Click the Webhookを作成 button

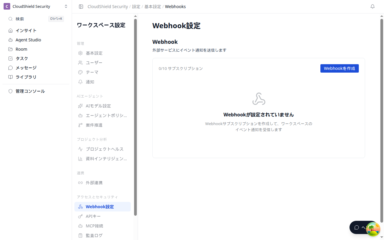(340, 68)
